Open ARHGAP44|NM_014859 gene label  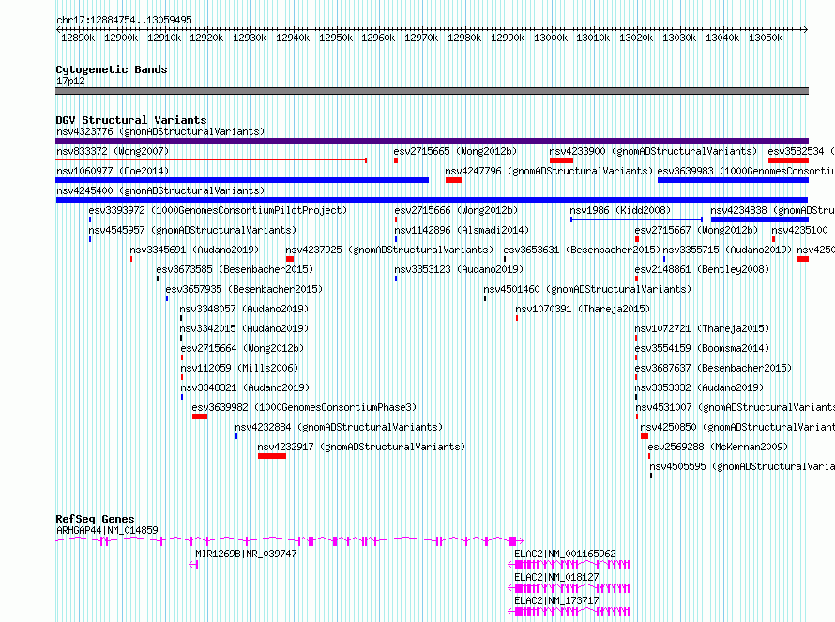[x=107, y=530]
